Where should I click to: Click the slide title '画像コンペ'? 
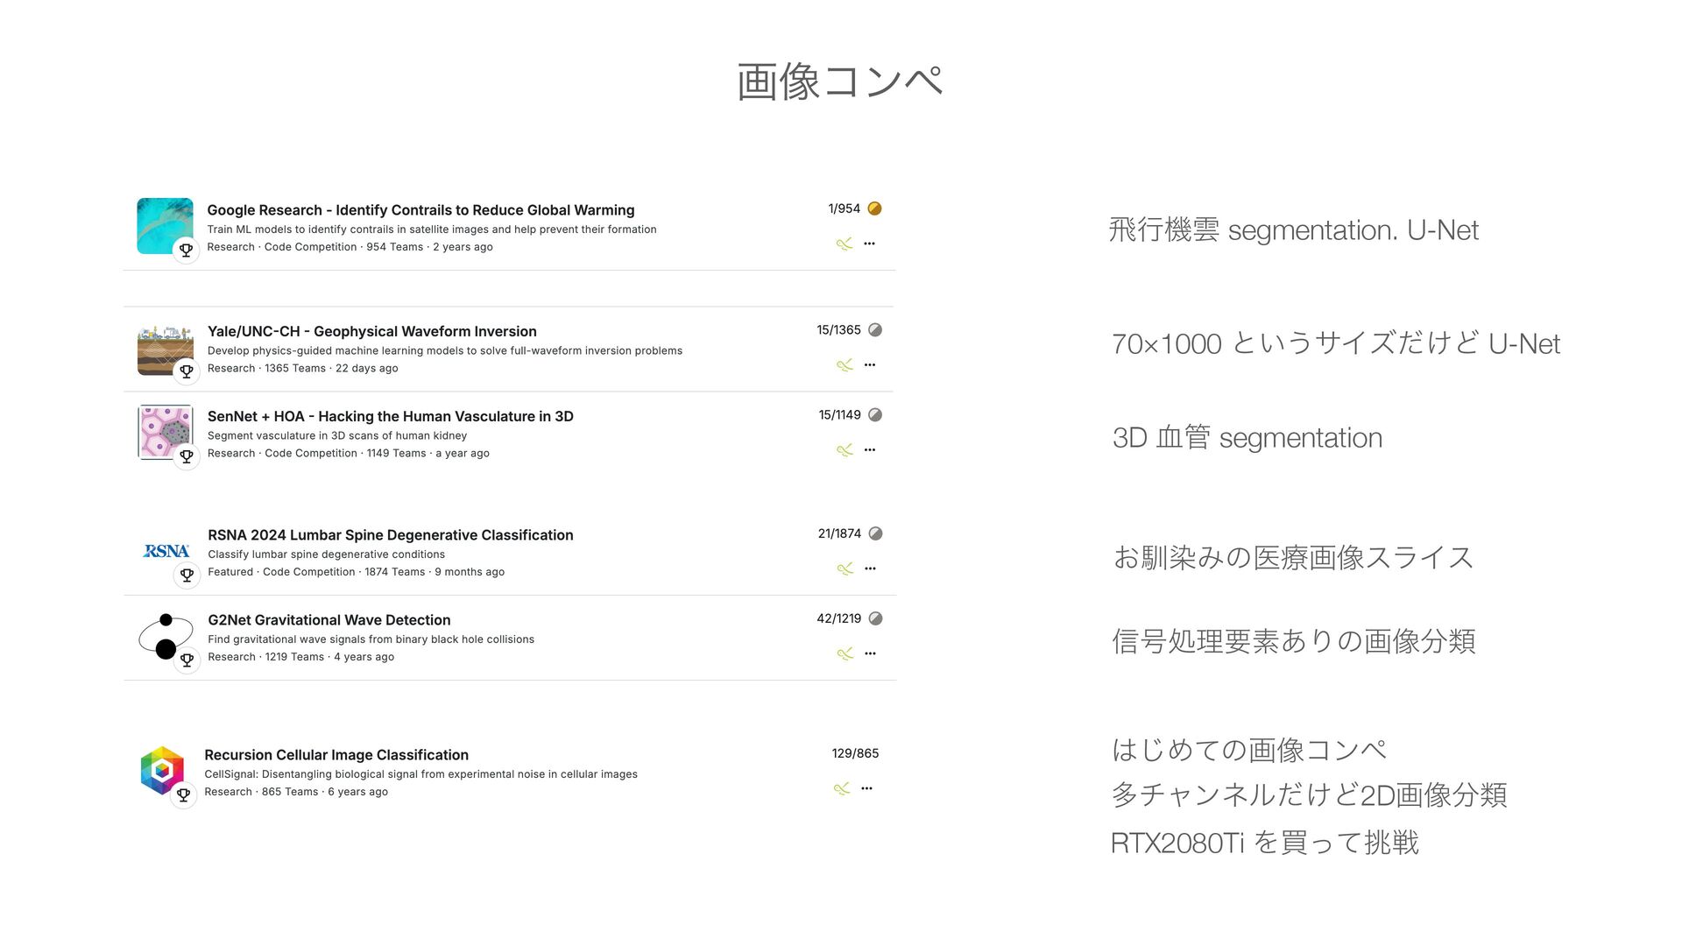(x=840, y=81)
